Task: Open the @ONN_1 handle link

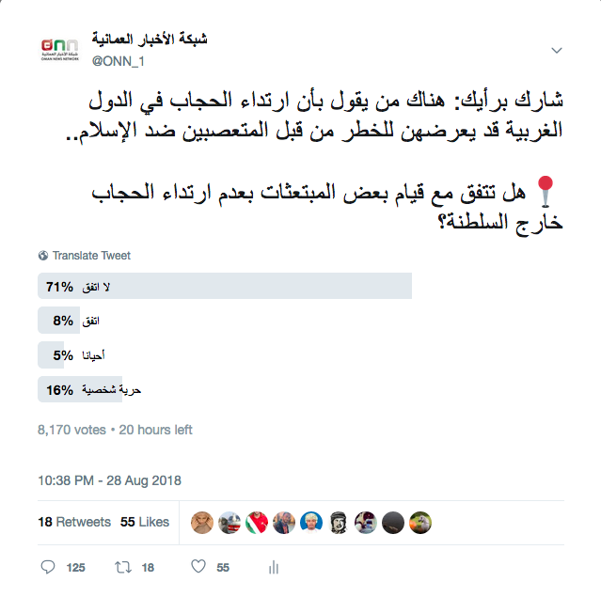Action: 118,60
